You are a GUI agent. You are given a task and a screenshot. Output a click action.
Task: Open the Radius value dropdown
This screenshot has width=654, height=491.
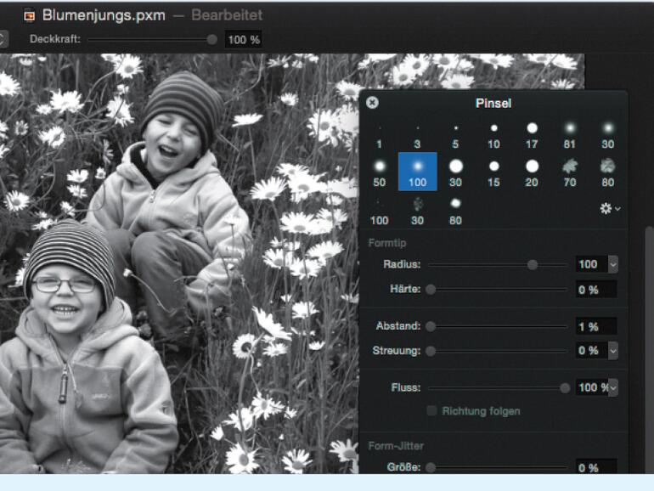pos(612,264)
